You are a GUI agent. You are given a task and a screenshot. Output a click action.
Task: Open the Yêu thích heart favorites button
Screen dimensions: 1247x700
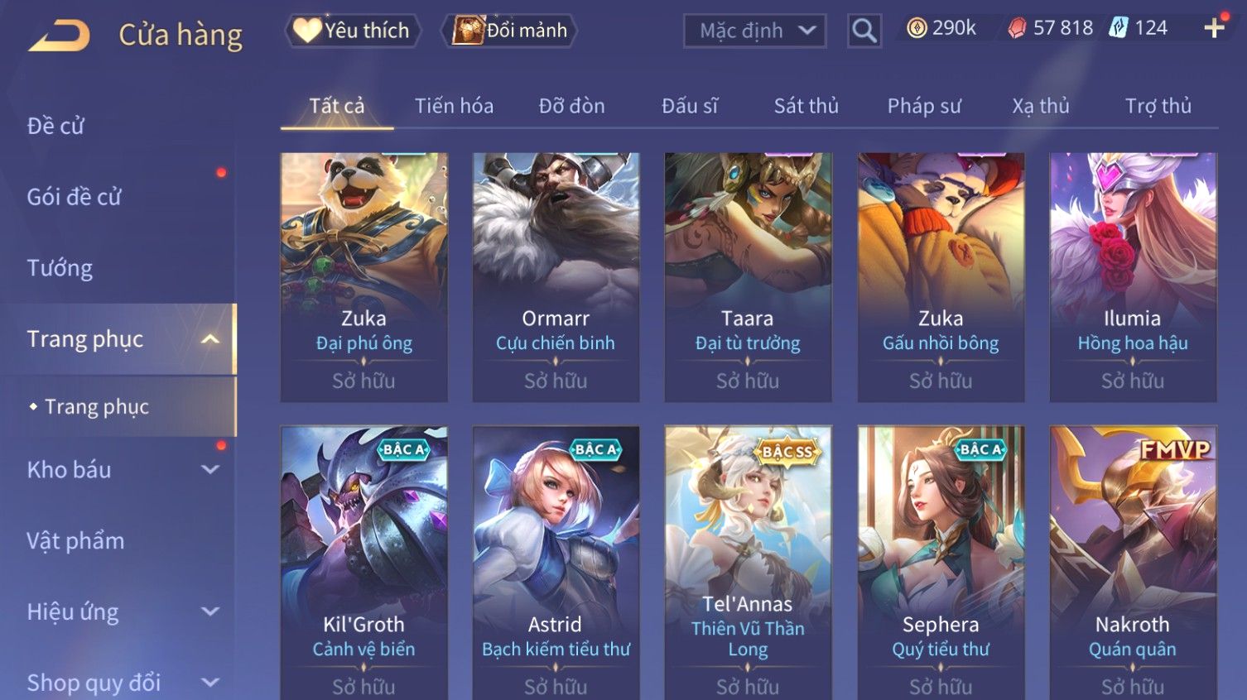(x=354, y=31)
